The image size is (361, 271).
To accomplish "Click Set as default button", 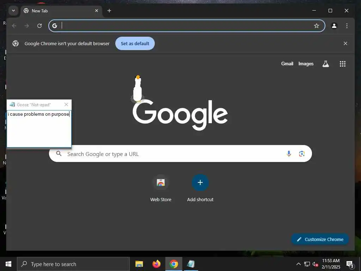I will 135,43.
